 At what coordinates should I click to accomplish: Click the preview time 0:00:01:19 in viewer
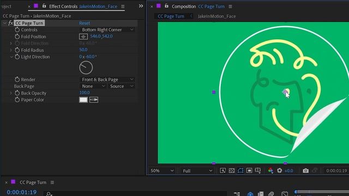point(336,170)
